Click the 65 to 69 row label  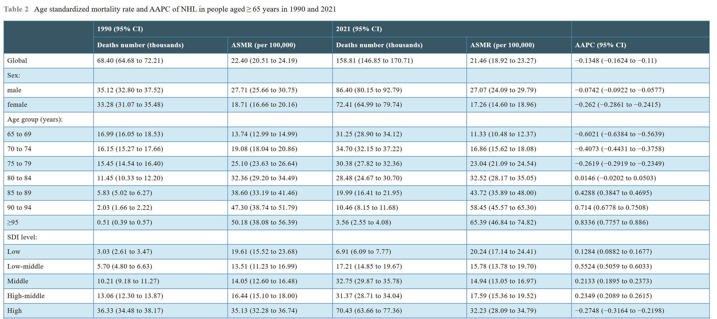tap(19, 134)
